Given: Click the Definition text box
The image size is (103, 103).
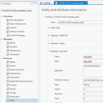Looking at the screenshot, I should 93,71.
